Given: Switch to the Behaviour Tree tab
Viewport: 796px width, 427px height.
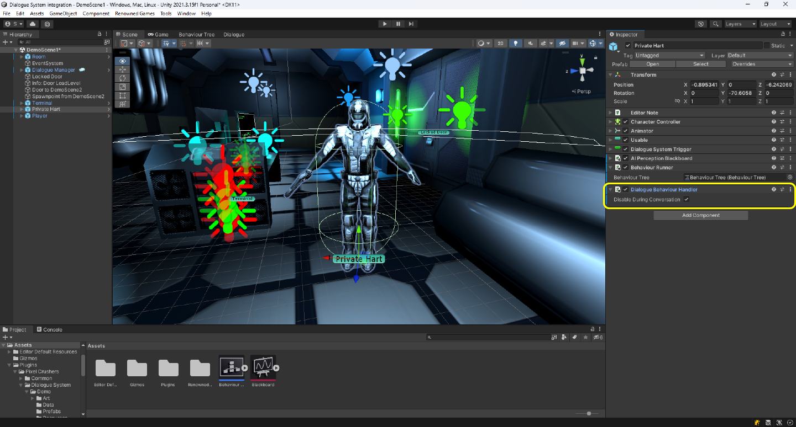Looking at the screenshot, I should 196,35.
